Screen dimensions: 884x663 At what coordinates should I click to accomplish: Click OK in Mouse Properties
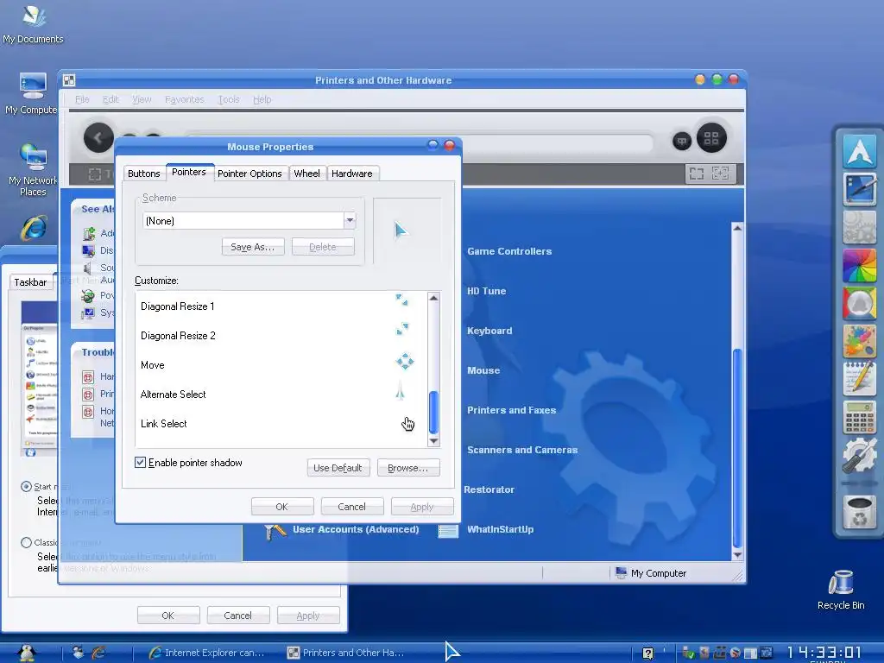[282, 507]
